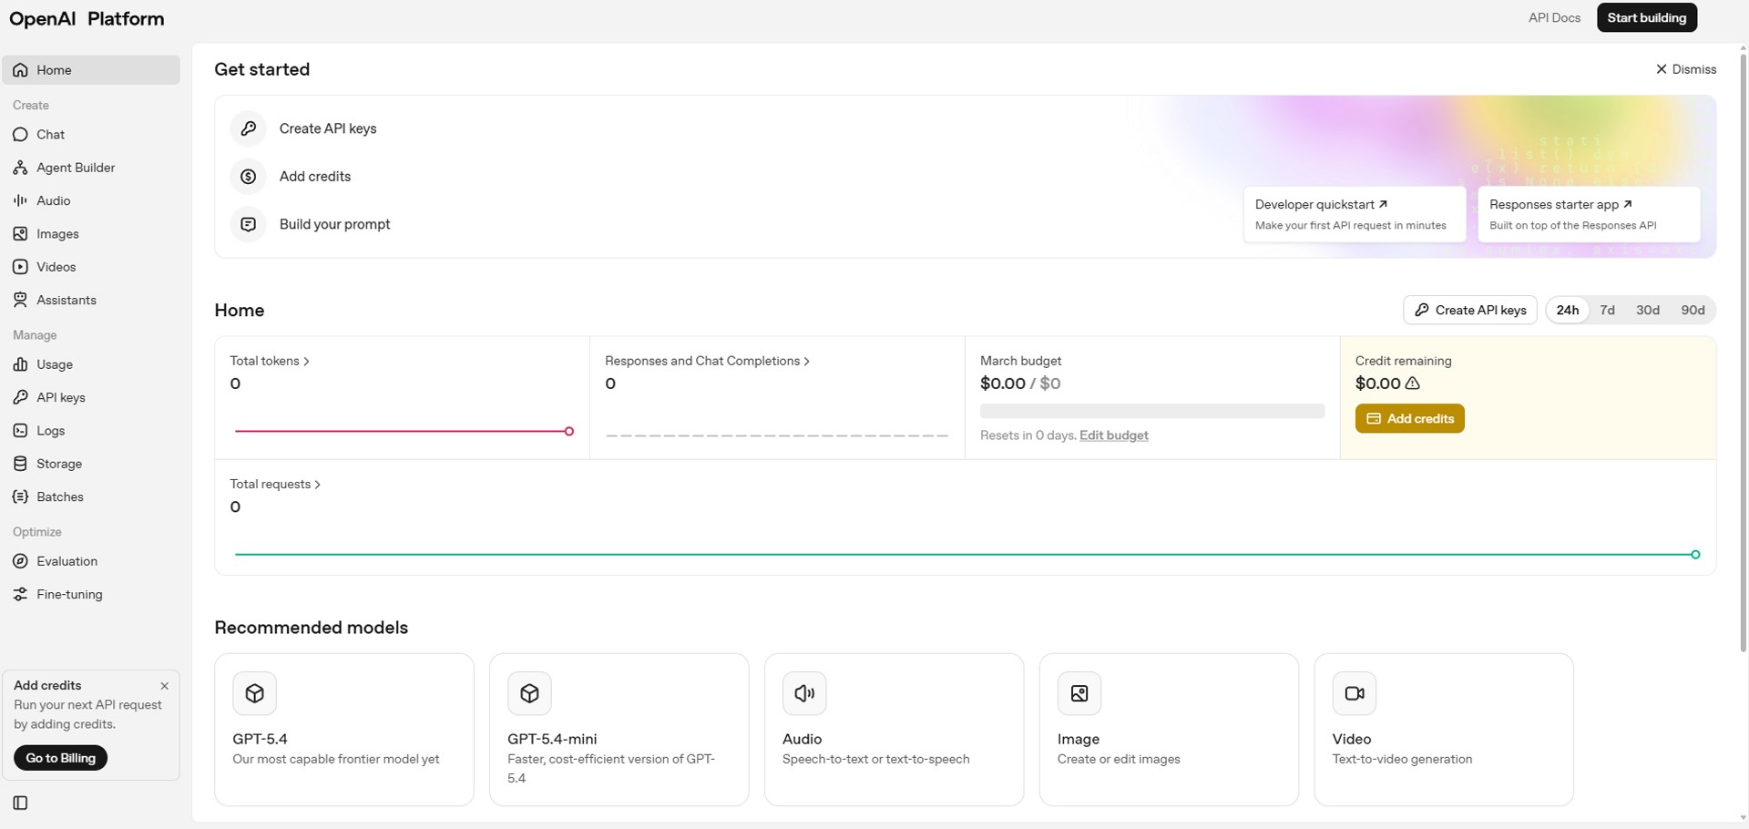Screen dimensions: 1749x829
Task: Click the GPT-5.4-mini cube icon
Action: (529, 693)
